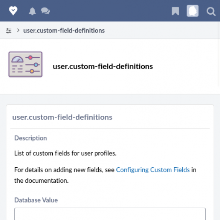Focus the Database Value text area
Viewport: 220px width, 220px height.
(x=110, y=214)
